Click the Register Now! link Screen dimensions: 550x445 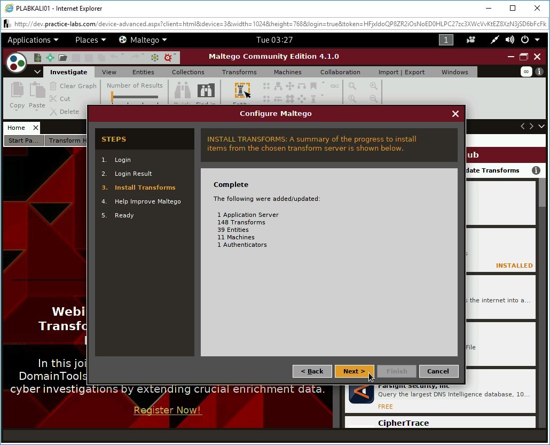tap(167, 410)
